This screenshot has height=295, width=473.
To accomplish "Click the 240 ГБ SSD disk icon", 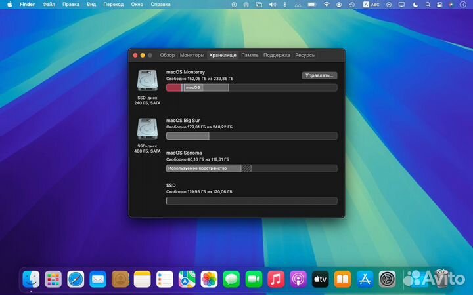I will coord(147,81).
